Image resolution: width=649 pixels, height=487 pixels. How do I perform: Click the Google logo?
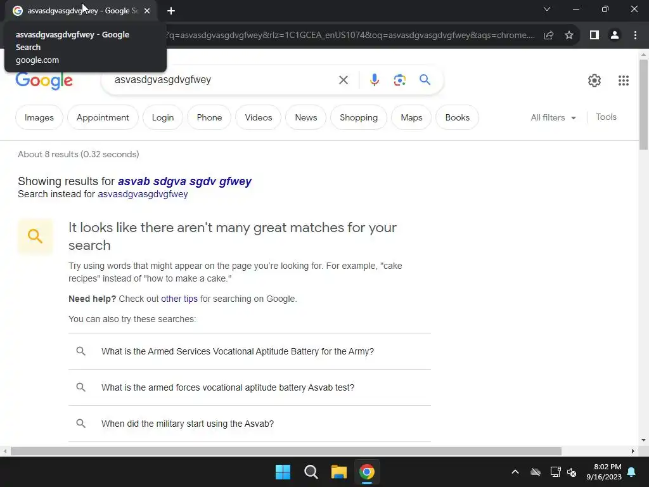44,81
